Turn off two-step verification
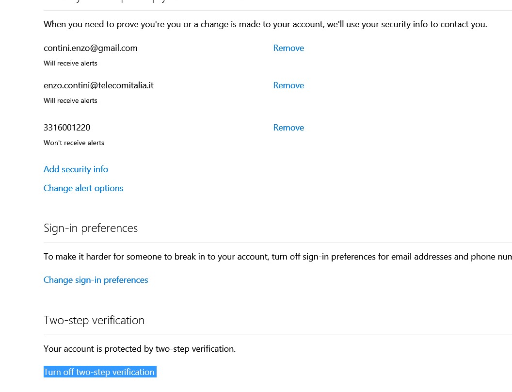Screen dimensions: 512x392 tap(99, 372)
